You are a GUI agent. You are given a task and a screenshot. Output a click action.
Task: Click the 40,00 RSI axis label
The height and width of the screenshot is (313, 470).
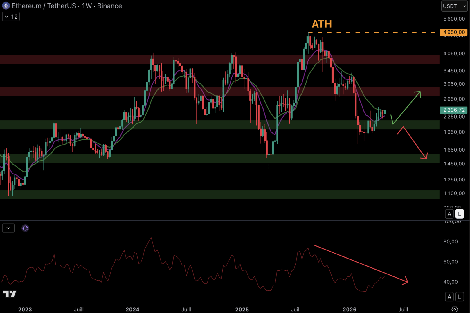(451, 282)
